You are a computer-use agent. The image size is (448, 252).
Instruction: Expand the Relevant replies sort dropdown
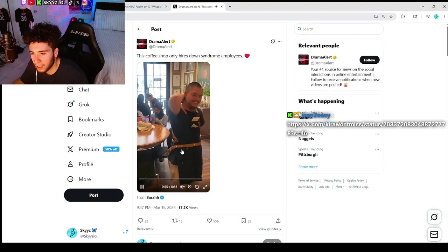[145, 229]
